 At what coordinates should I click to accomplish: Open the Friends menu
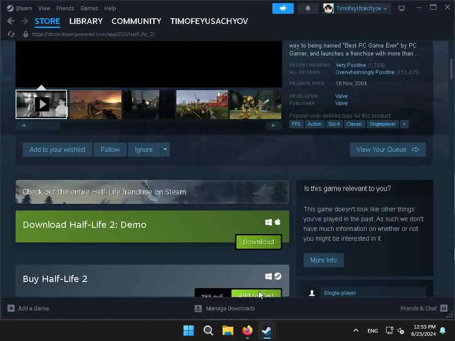point(65,8)
